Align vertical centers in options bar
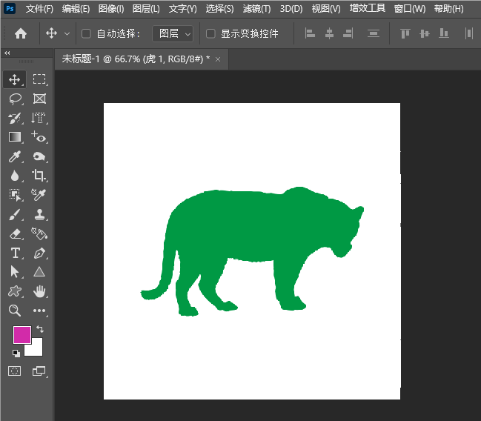Screen dimensions: 481x421 [x=425, y=33]
